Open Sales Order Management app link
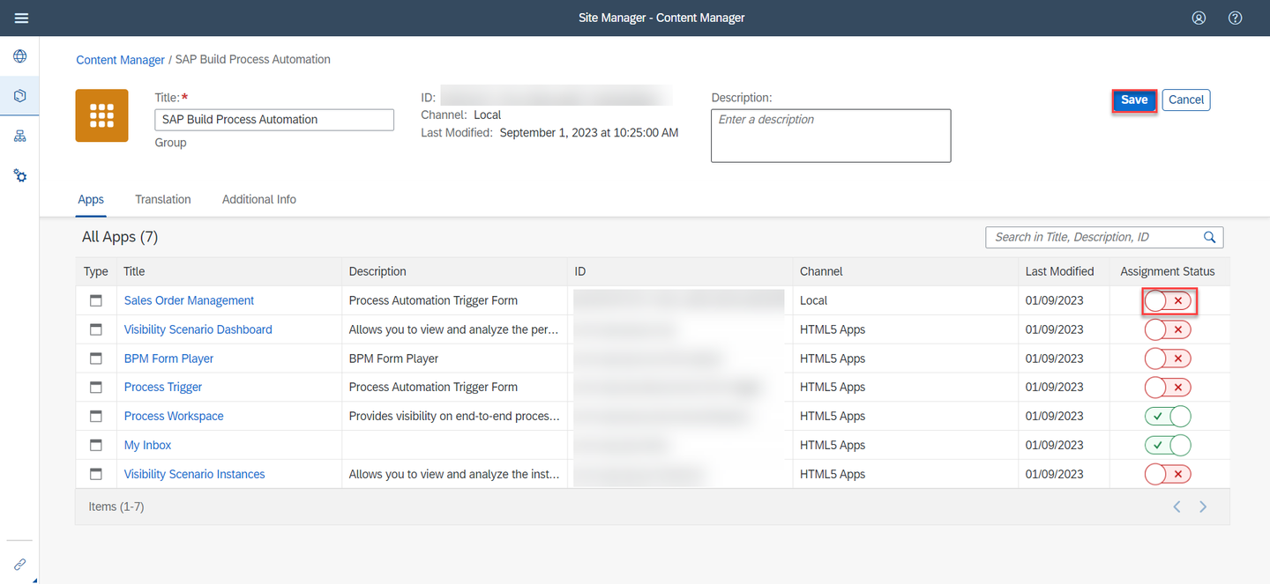The height and width of the screenshot is (584, 1270). pyautogui.click(x=189, y=300)
